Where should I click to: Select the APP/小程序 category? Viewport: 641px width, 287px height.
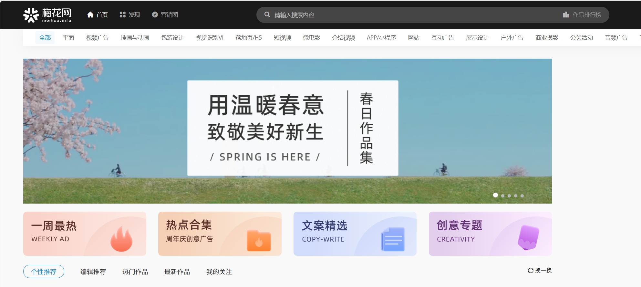(381, 38)
